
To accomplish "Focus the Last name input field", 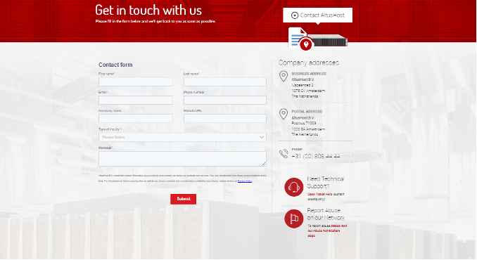I will click(x=225, y=82).
